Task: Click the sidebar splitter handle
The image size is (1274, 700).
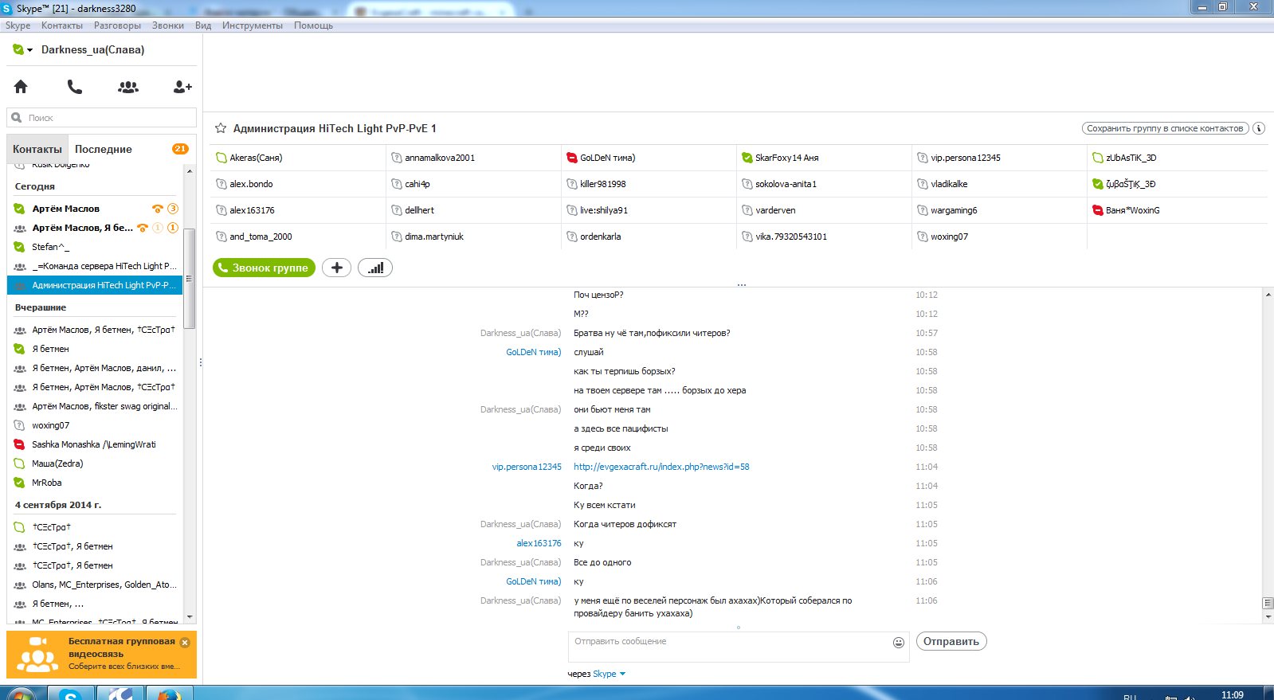Action: (x=200, y=362)
